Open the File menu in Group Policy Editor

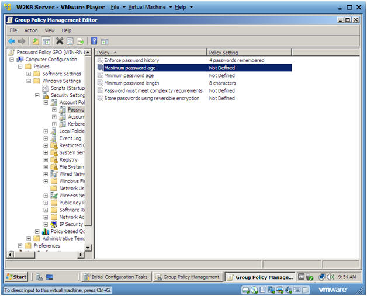[13, 30]
